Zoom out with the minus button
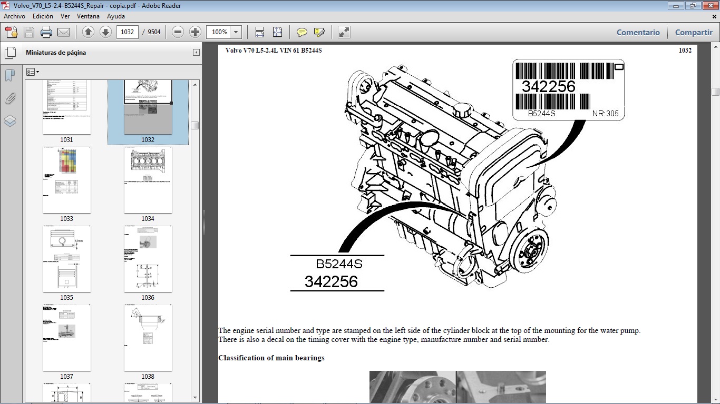Viewport: 720px width, 404px height. click(178, 32)
